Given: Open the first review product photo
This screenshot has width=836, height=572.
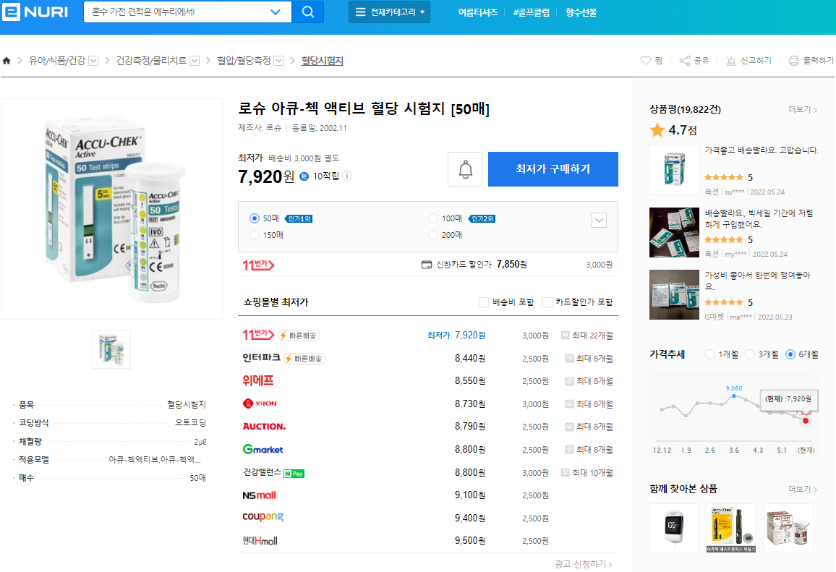Looking at the screenshot, I should point(674,169).
